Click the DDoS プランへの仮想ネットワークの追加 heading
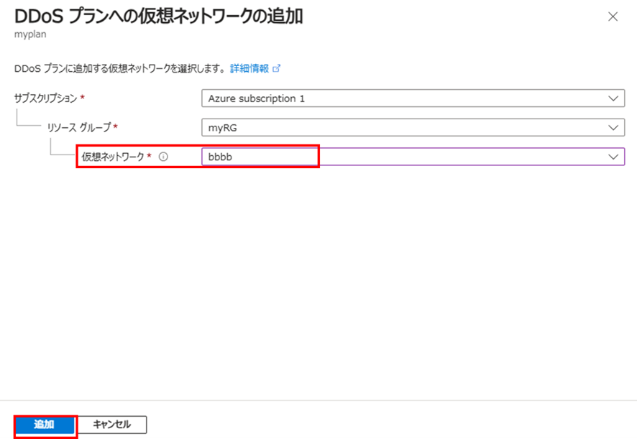The width and height of the screenshot is (637, 439). (x=159, y=17)
